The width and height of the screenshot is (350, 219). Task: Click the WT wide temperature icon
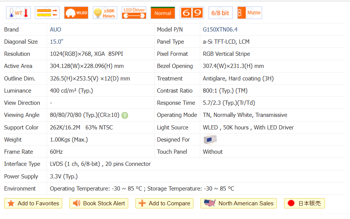pyautogui.click(x=18, y=13)
